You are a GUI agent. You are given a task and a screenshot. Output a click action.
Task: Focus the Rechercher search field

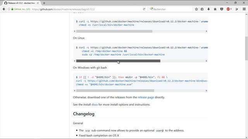171,9
